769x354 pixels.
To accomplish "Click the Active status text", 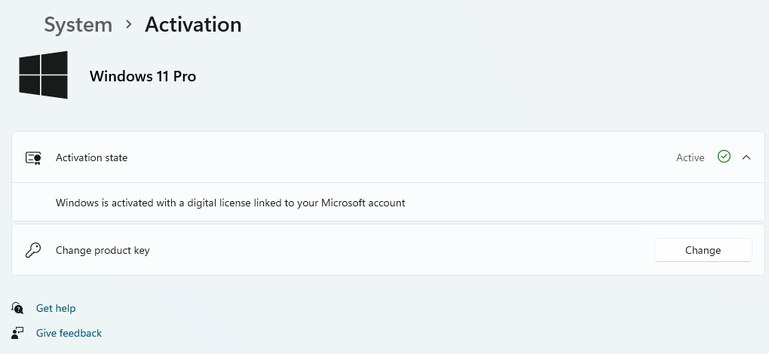I will (x=690, y=157).
